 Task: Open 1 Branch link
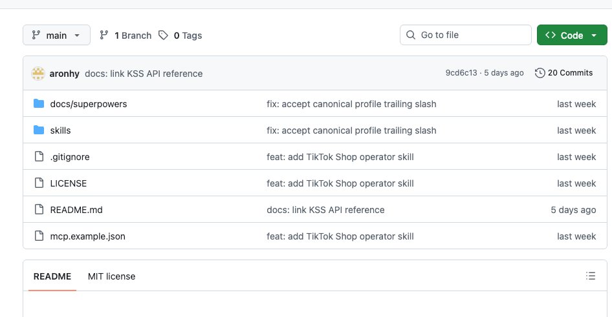pos(126,36)
